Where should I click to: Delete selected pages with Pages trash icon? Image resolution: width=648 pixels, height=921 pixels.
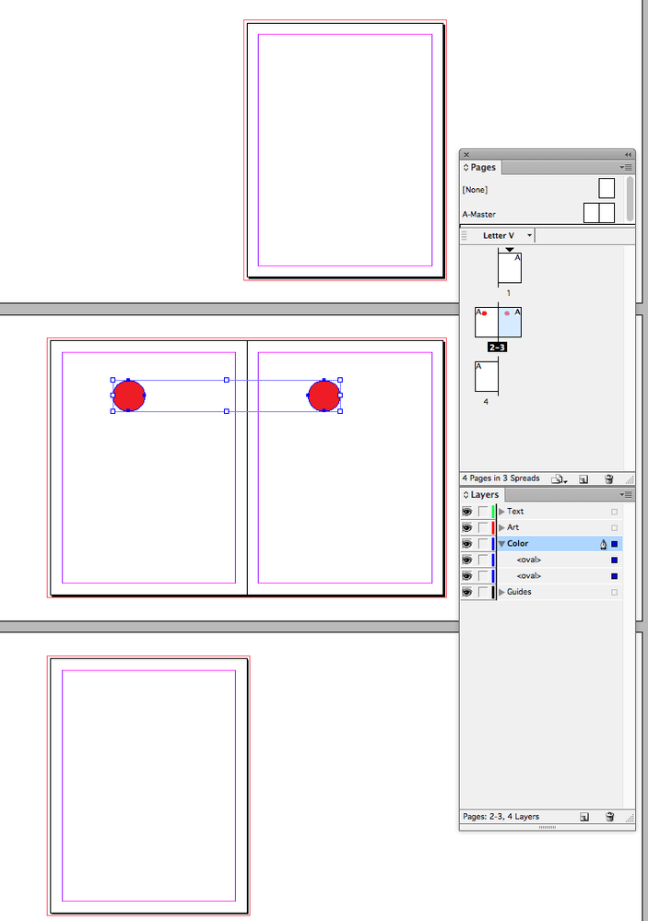click(609, 479)
